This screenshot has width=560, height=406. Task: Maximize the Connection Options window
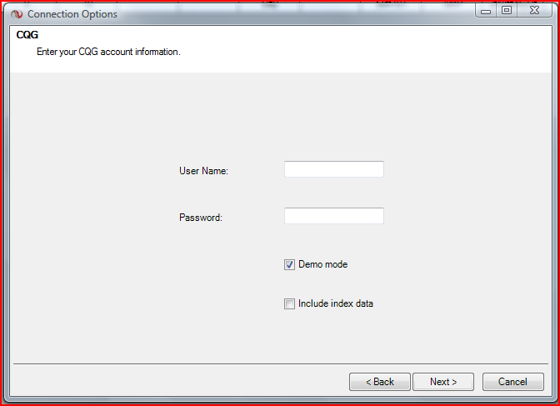pyautogui.click(x=507, y=10)
